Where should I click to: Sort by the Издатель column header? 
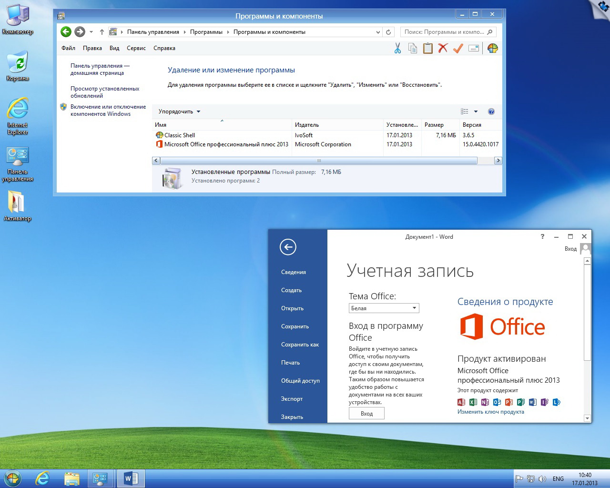click(337, 125)
